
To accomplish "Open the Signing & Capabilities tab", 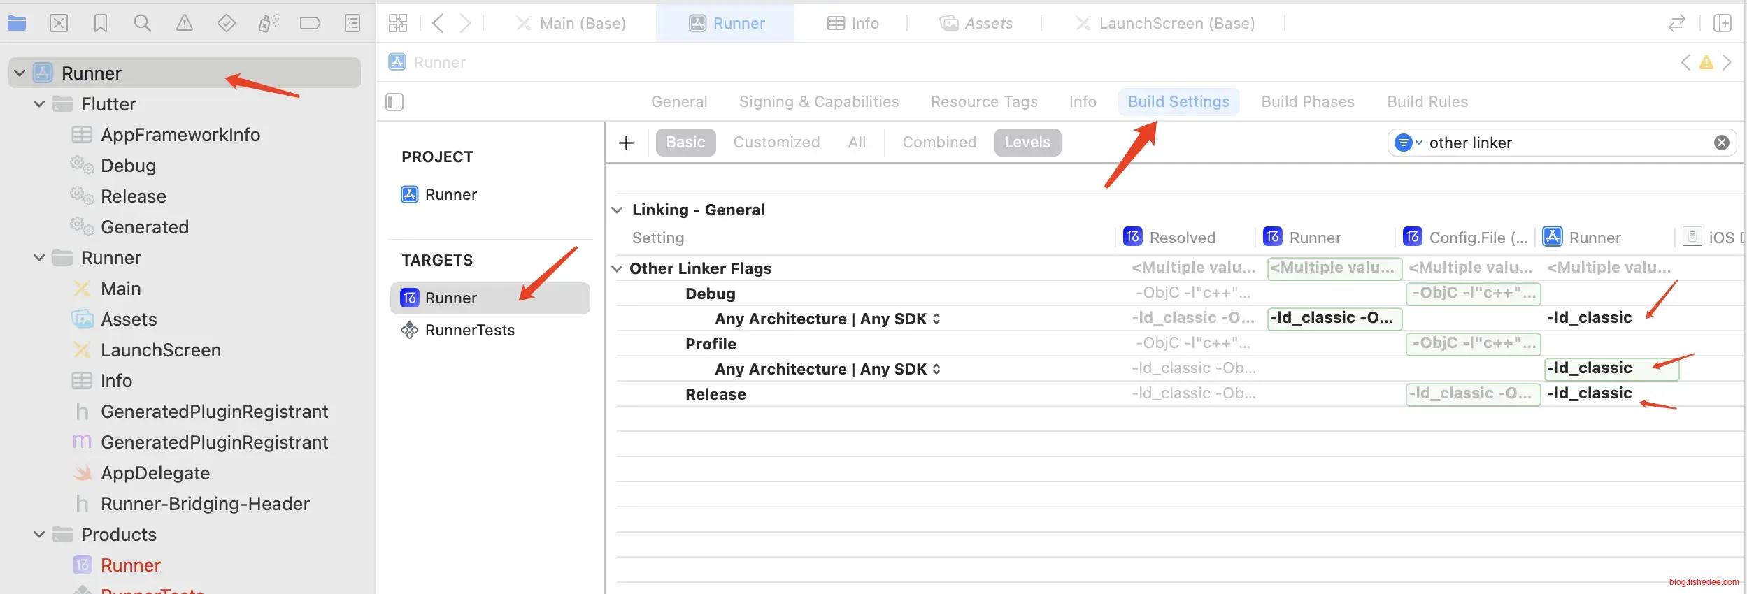I will click(x=818, y=102).
